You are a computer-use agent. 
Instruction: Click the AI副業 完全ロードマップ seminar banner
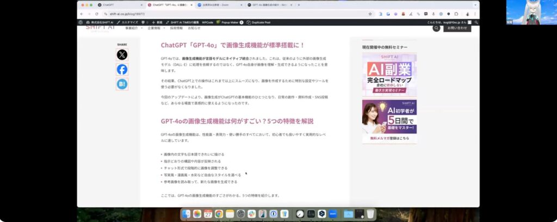click(x=389, y=75)
